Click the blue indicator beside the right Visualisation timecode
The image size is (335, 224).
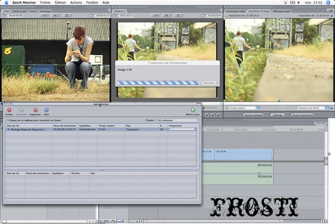coord(331,16)
